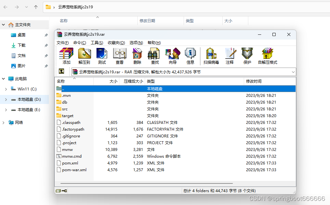Expand the 网络 tree node
330x205 pixels.
click(3, 123)
